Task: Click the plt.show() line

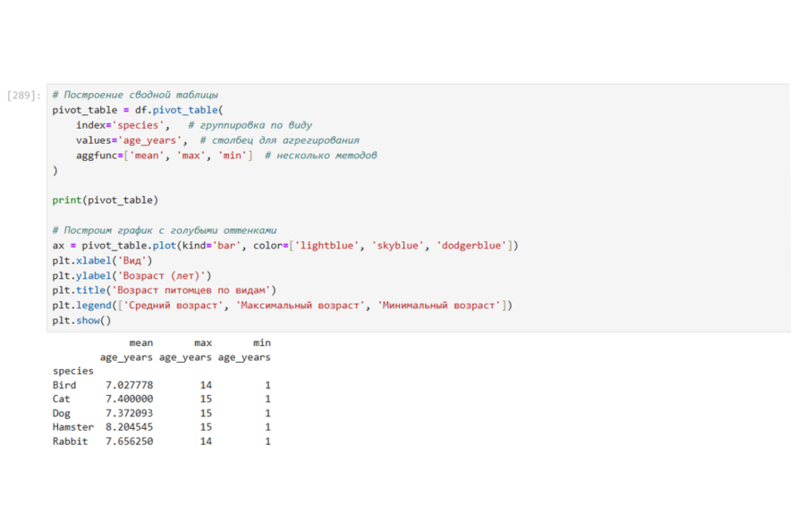Action: (81, 321)
